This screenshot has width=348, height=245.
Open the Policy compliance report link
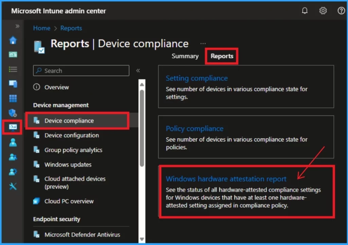tap(195, 129)
